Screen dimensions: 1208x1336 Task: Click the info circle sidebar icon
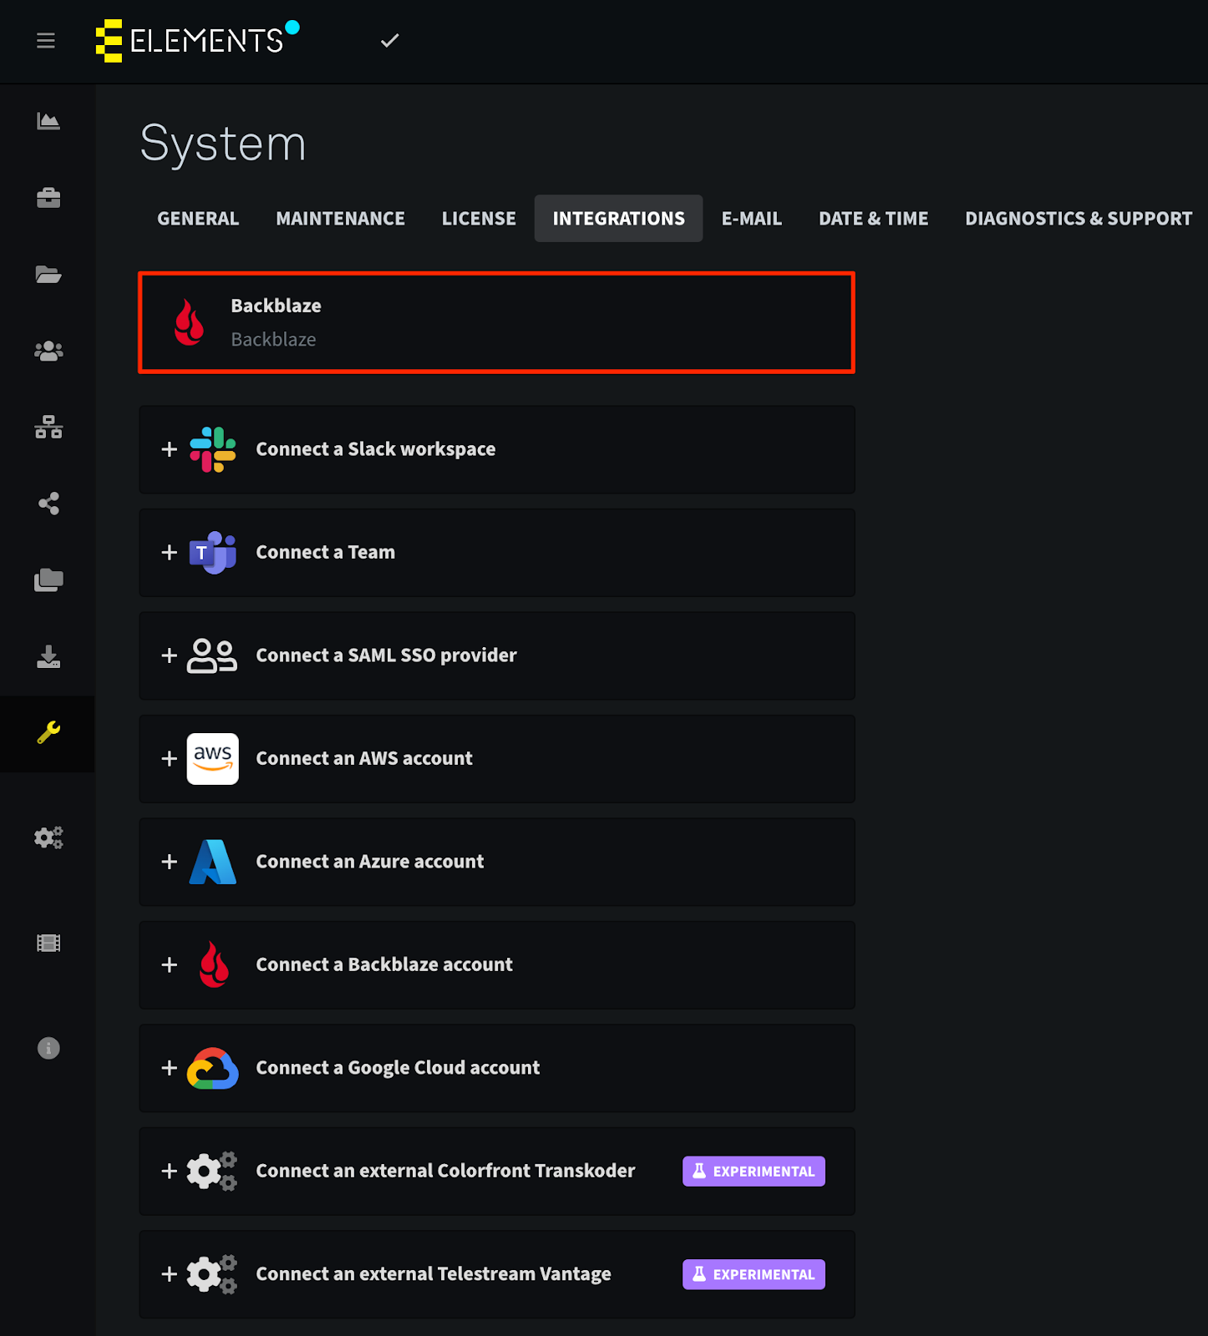click(48, 1048)
